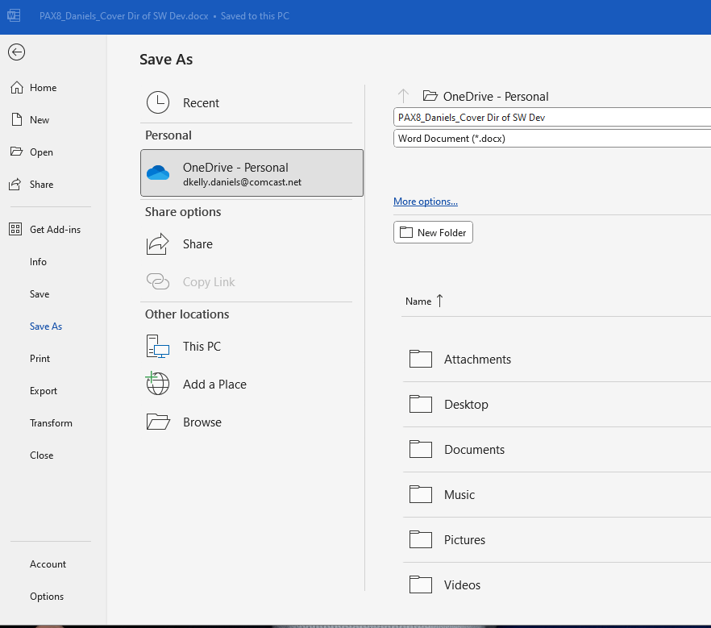Select the Save As menu item
This screenshot has width=711, height=628.
pos(46,326)
